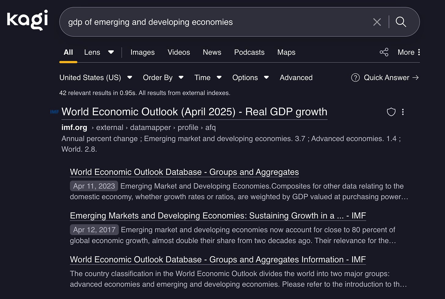445x299 pixels.
Task: Click the Kagi logo
Action: click(x=28, y=20)
